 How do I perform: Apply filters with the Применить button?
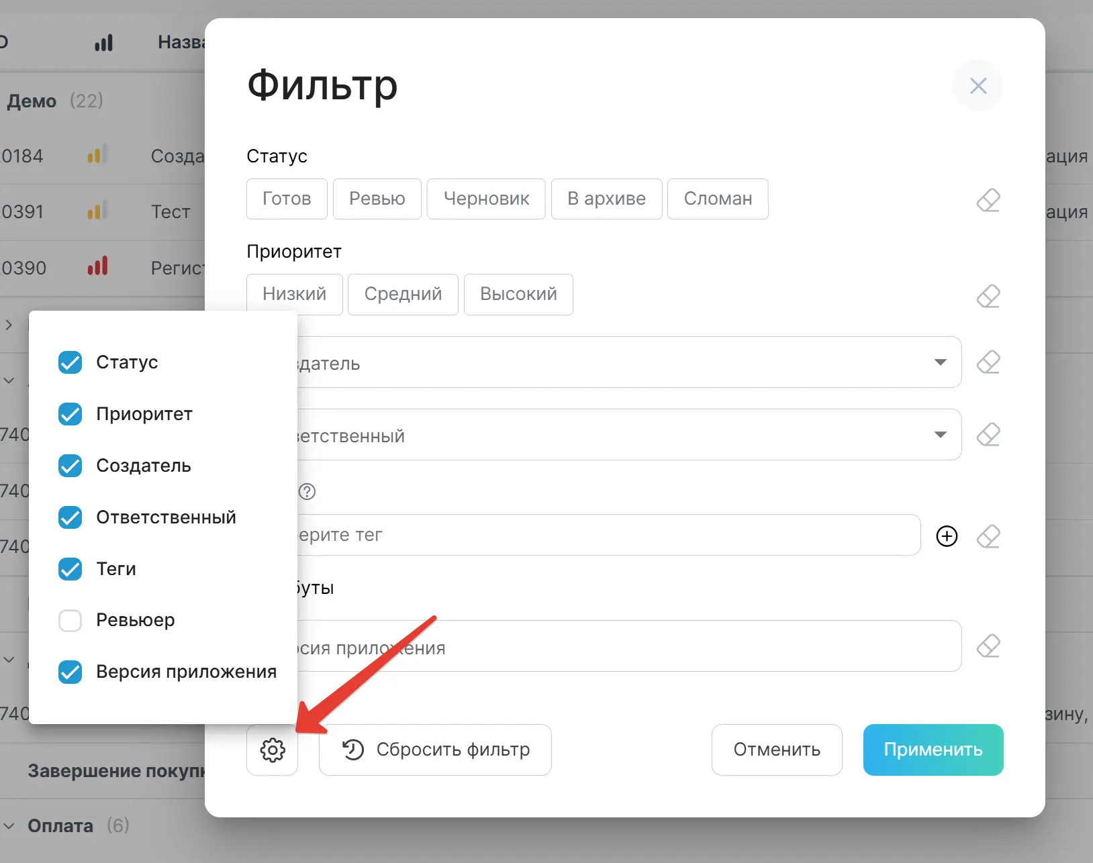click(933, 750)
